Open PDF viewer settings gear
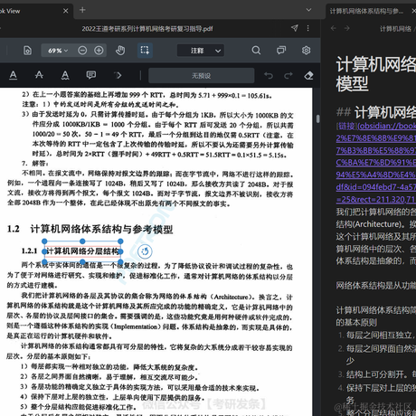This screenshot has width=416, height=416. click(x=306, y=50)
